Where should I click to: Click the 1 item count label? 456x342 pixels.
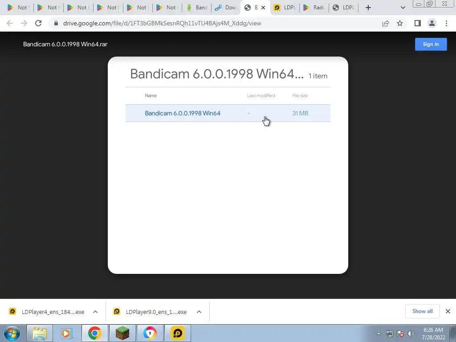pyautogui.click(x=318, y=76)
